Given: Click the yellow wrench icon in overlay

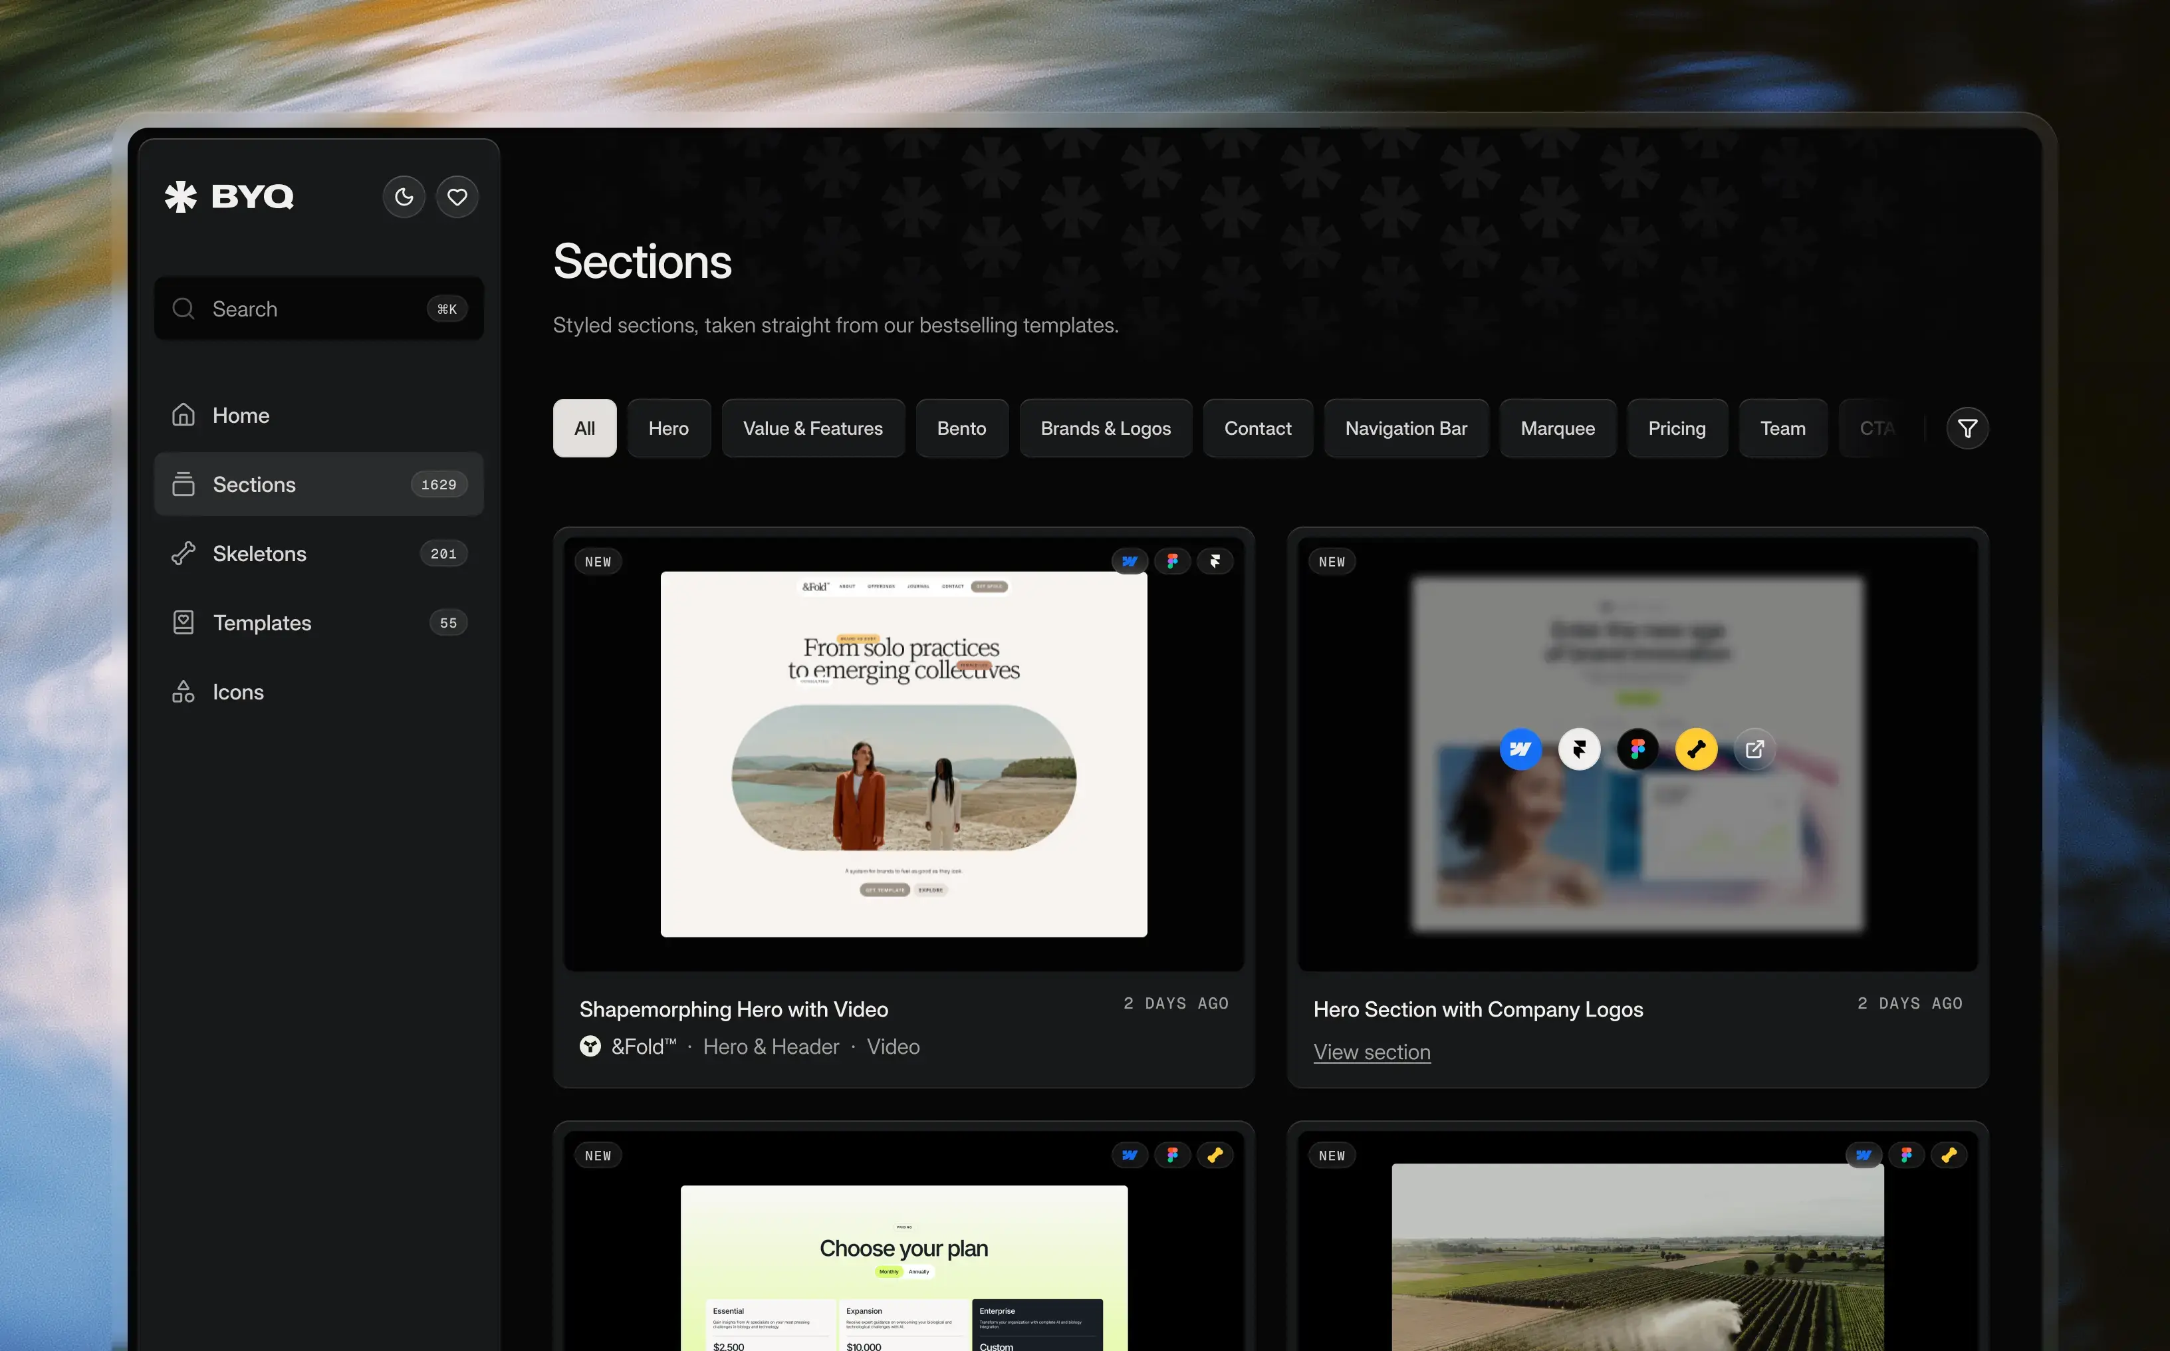Looking at the screenshot, I should (x=1695, y=749).
